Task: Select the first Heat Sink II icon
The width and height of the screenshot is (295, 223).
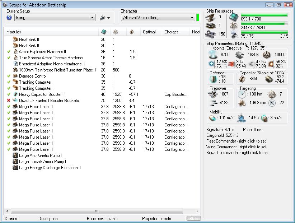Action: [x=15, y=39]
